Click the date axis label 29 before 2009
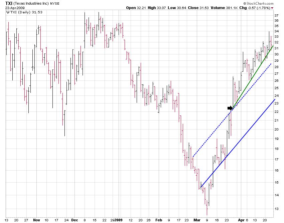The height and width of the screenshot is (223, 284). click(112, 220)
